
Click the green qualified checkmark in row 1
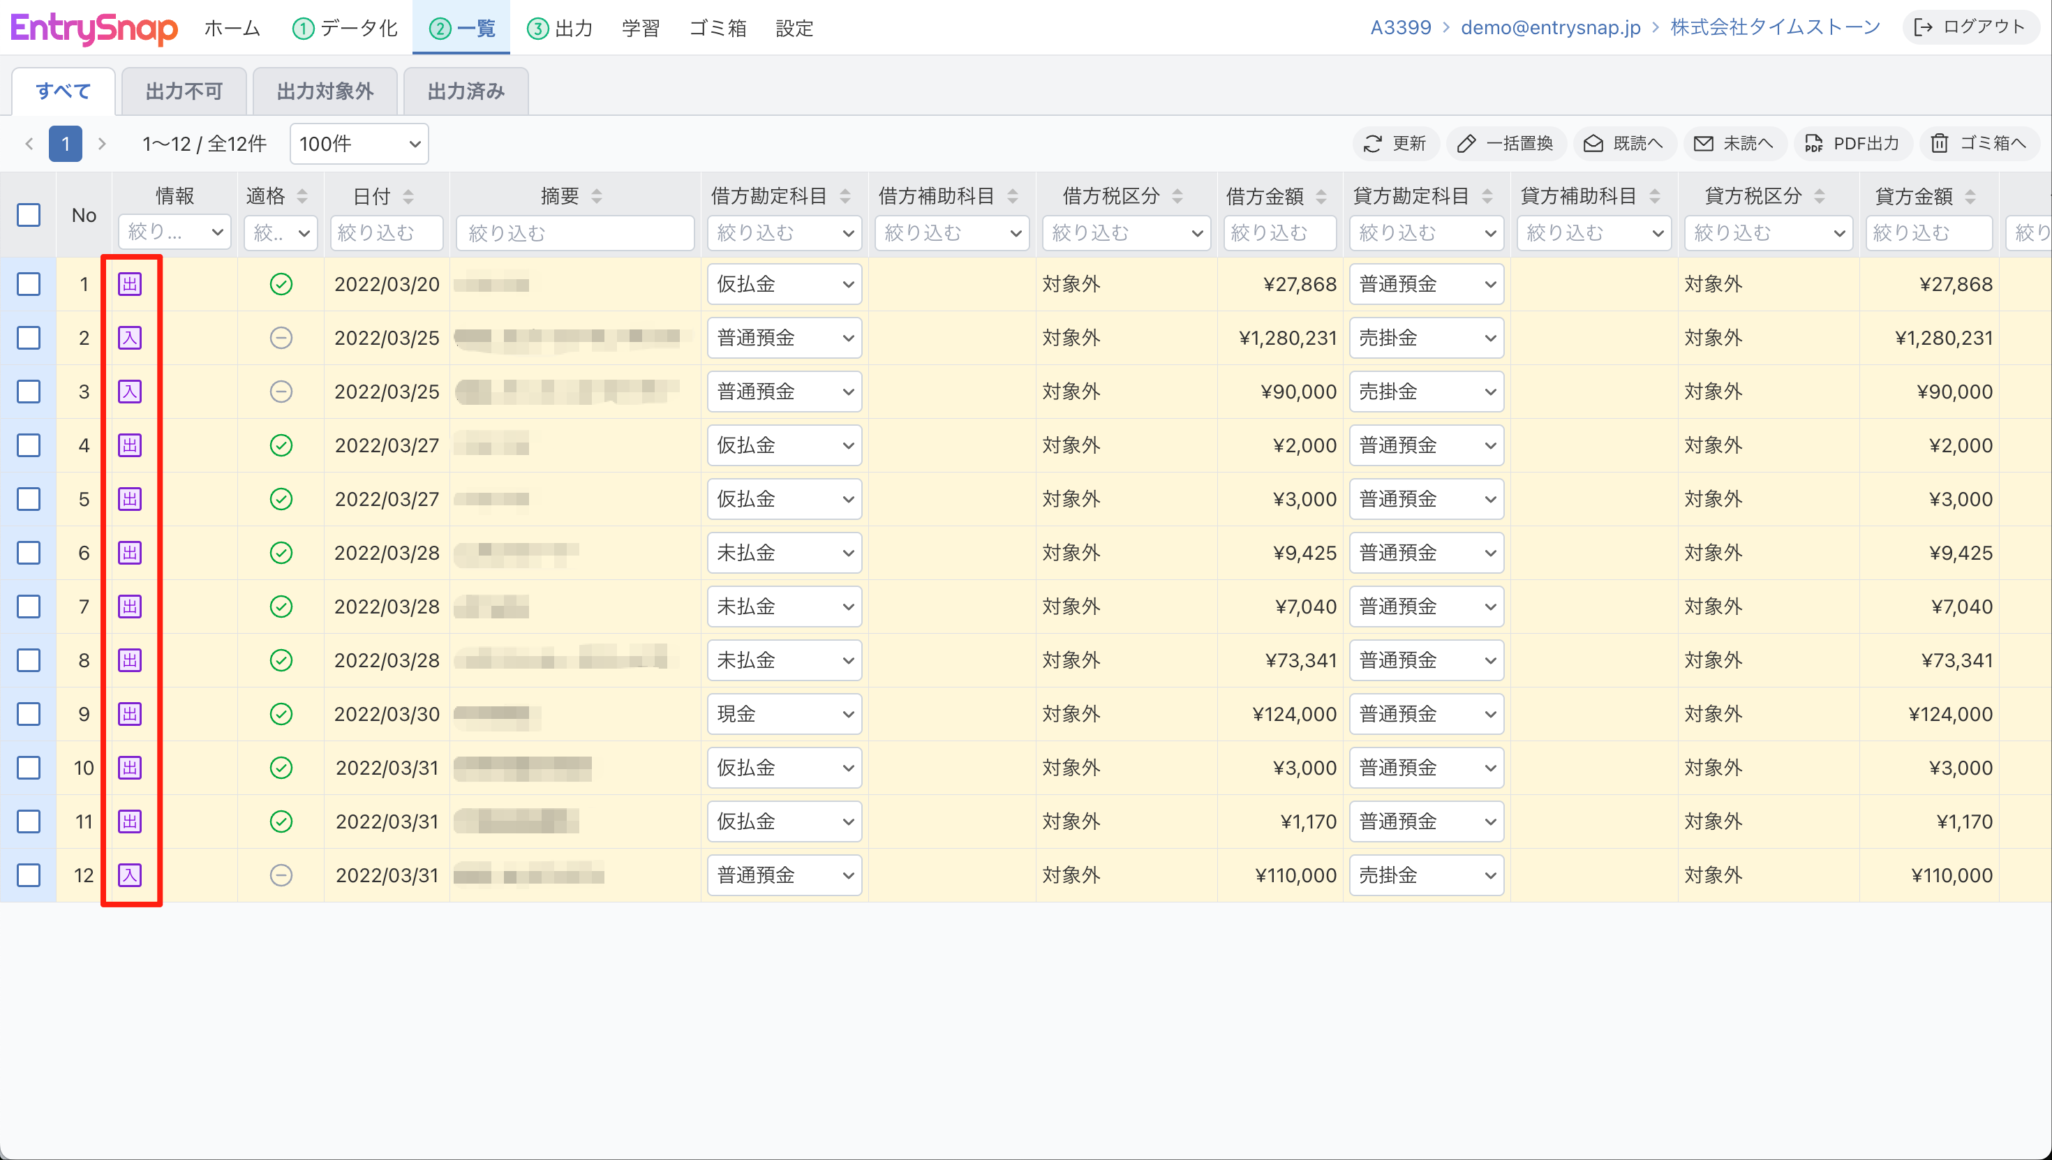281,283
